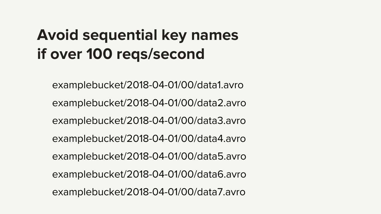Click the word "Avoid" in the heading
This screenshot has height=214, width=381.
pos(58,35)
